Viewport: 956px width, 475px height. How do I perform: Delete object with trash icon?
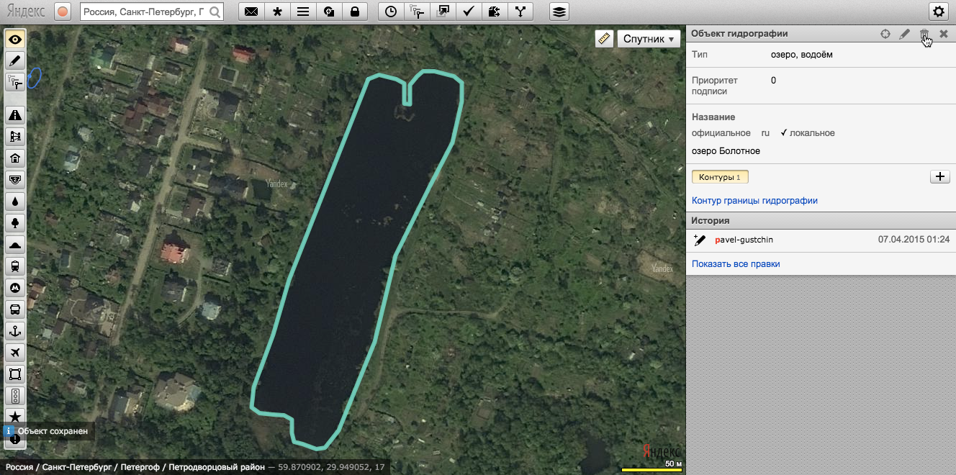pyautogui.click(x=924, y=34)
